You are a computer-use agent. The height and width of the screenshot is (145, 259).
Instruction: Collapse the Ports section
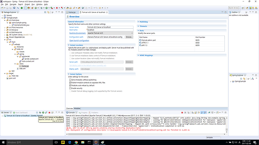(x=138, y=31)
